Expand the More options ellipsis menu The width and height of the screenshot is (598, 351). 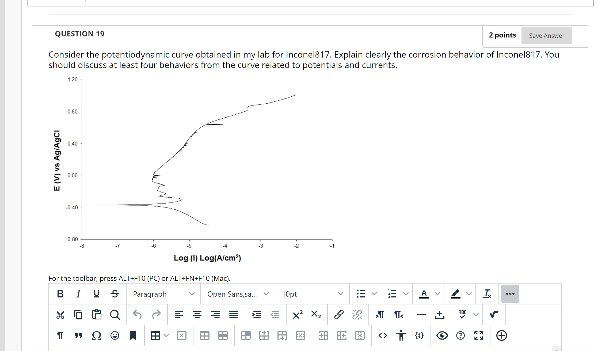pos(510,293)
